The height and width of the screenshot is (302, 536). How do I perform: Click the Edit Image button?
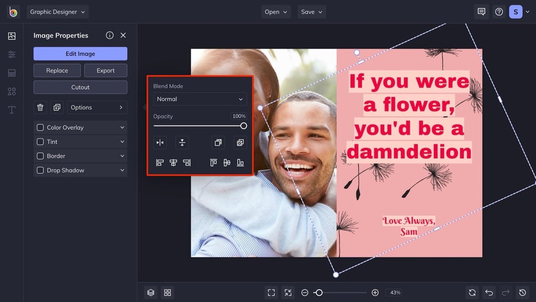pyautogui.click(x=80, y=53)
